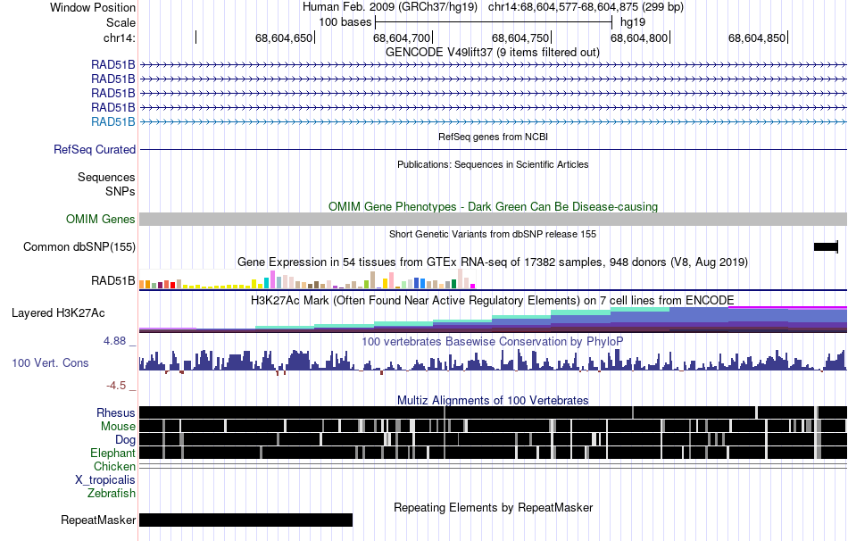Click the Elephant alignment label
Viewport: 848px width, 541px height.
tap(112, 453)
